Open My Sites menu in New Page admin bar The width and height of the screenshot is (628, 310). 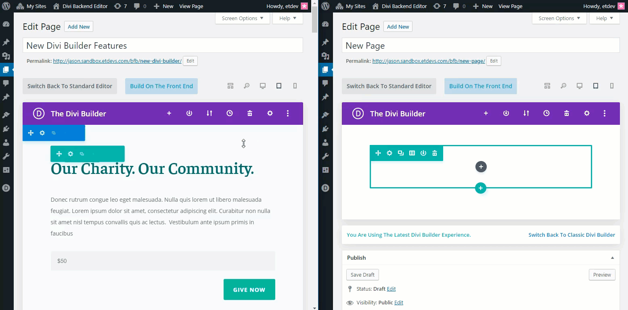pyautogui.click(x=351, y=6)
